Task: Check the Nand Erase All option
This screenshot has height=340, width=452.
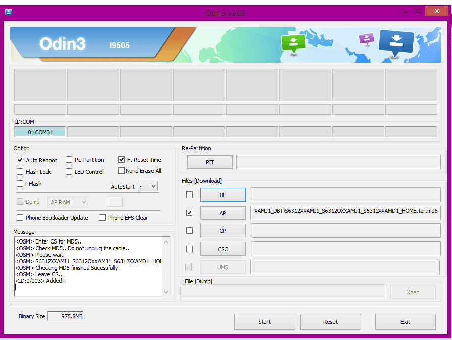Action: (121, 170)
